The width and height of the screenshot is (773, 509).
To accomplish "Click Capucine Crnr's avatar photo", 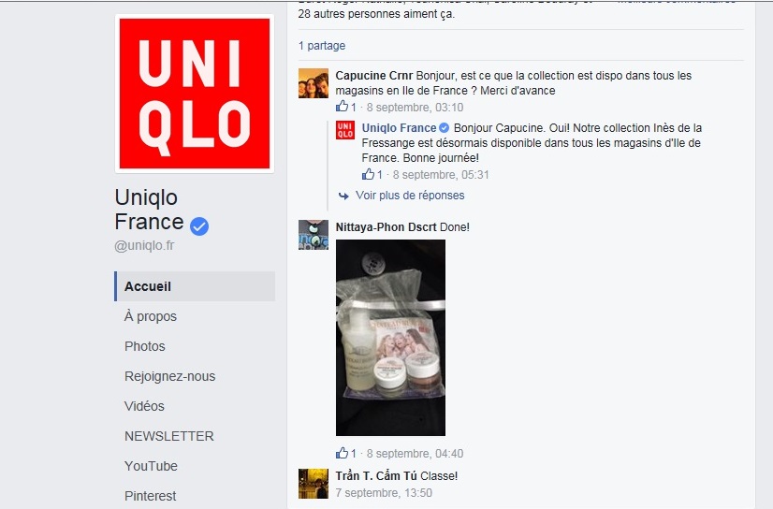I will [314, 83].
